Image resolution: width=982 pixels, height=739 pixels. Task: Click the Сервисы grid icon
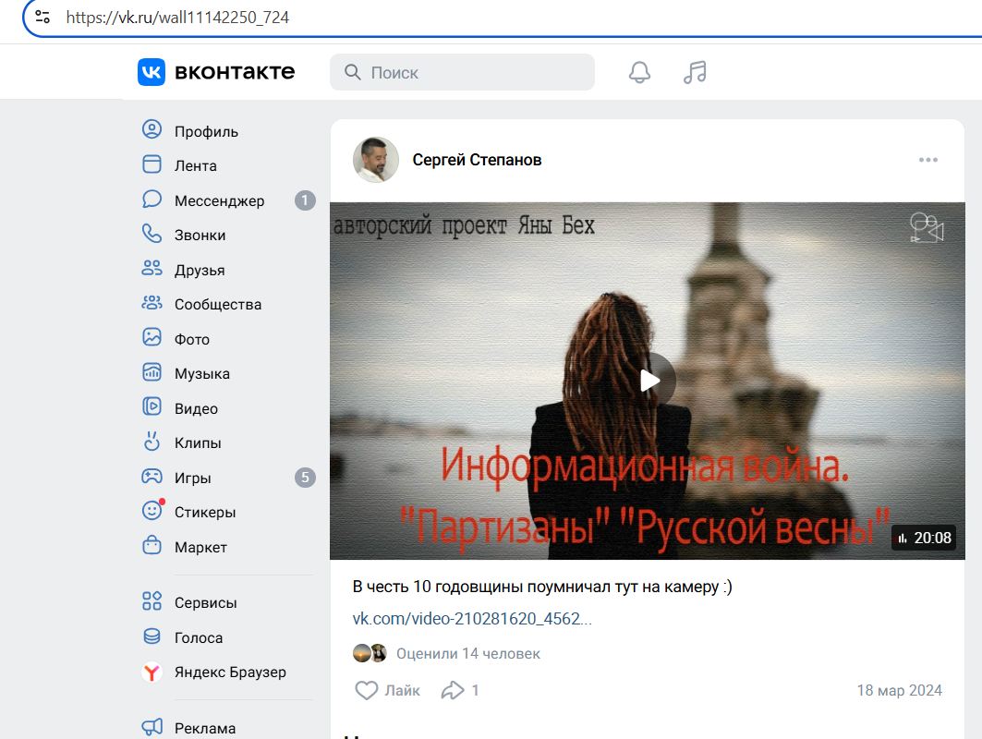click(152, 601)
